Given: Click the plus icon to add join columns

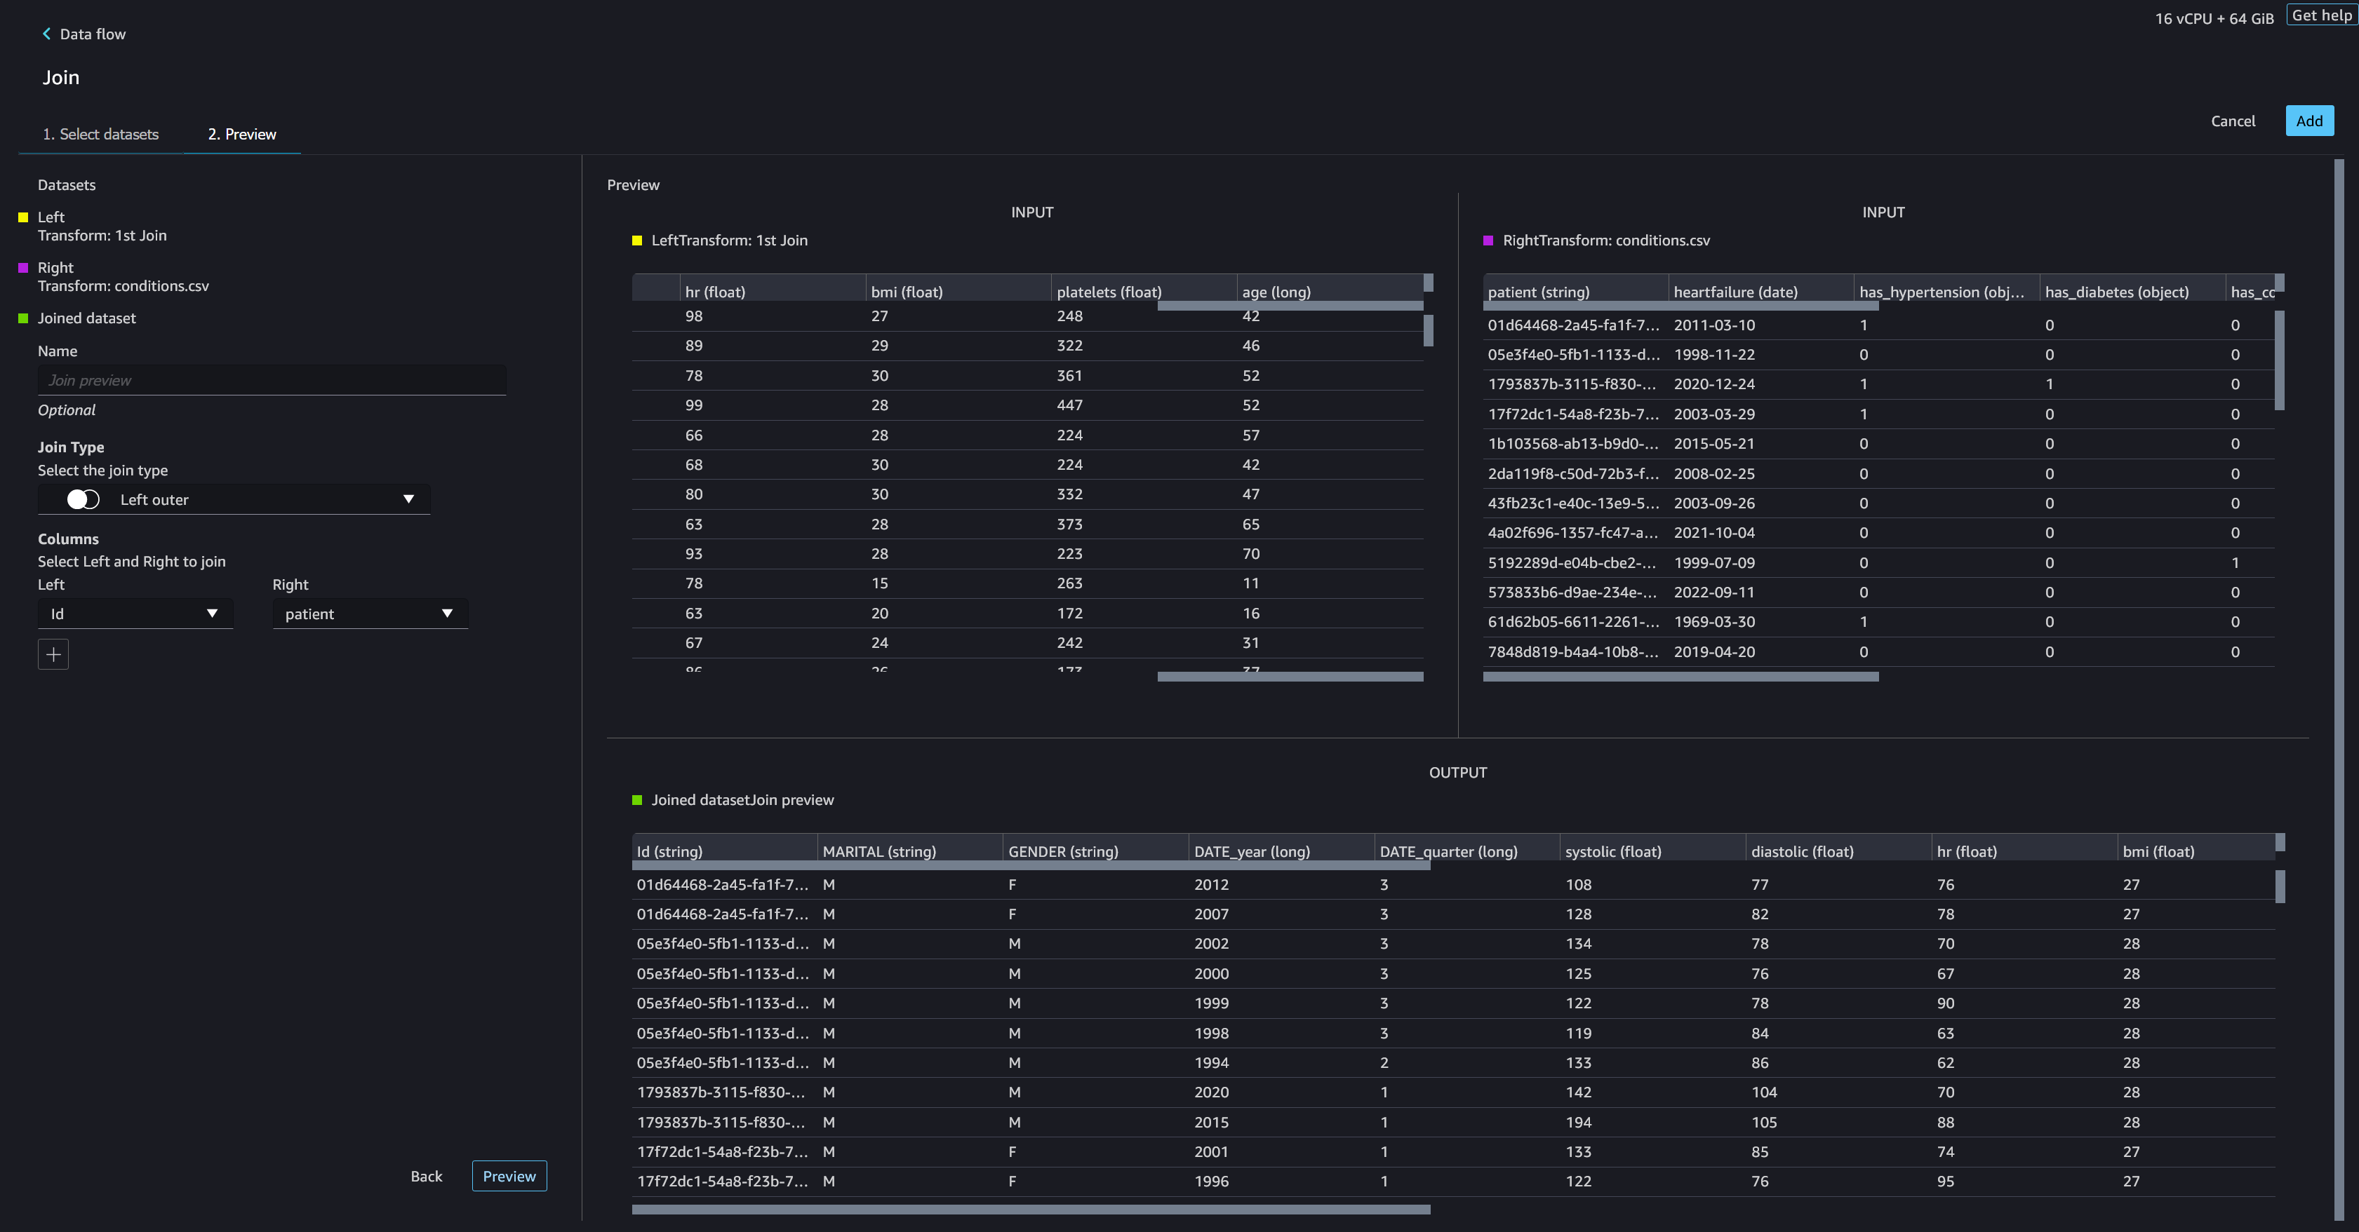Looking at the screenshot, I should pyautogui.click(x=53, y=654).
